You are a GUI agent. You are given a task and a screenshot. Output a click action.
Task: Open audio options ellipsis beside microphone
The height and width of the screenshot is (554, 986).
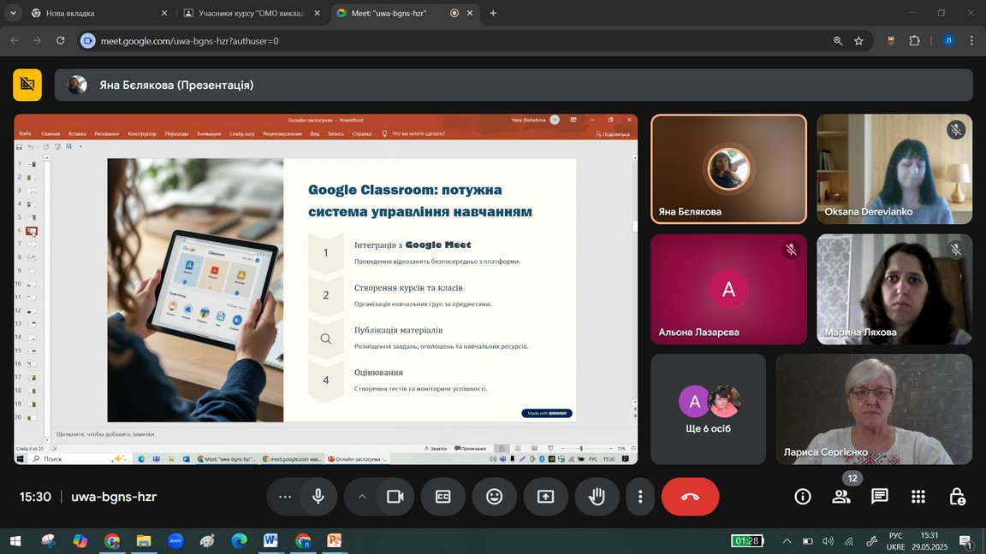click(x=285, y=496)
